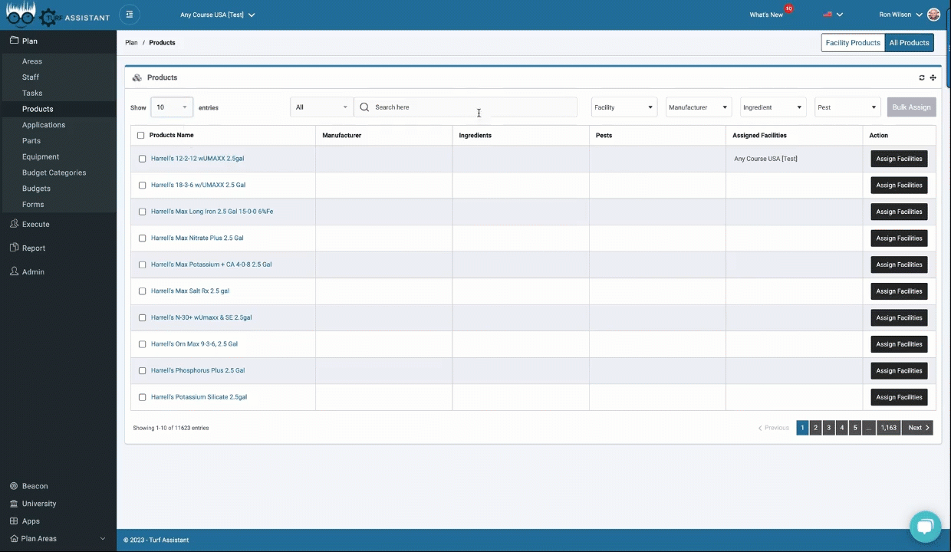Check the Harrell's Max Salt Rx 2.5 gal checkbox
Screen dimensions: 951x552
pos(142,291)
